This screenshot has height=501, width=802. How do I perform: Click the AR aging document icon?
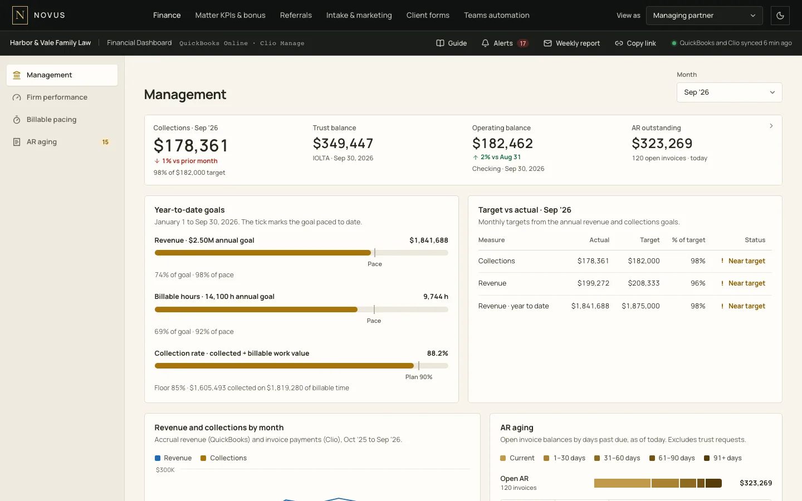(x=17, y=142)
